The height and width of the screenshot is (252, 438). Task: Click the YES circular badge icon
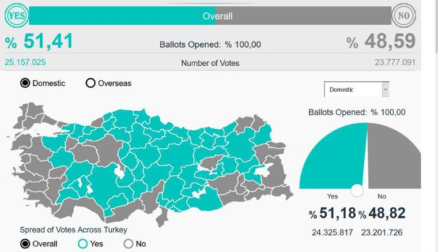pos(16,16)
